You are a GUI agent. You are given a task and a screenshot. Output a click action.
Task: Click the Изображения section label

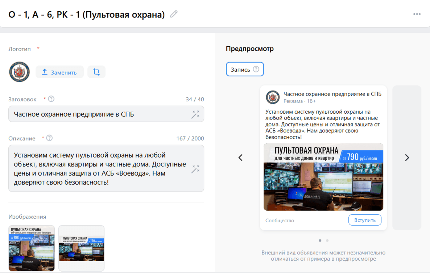pyautogui.click(x=27, y=217)
